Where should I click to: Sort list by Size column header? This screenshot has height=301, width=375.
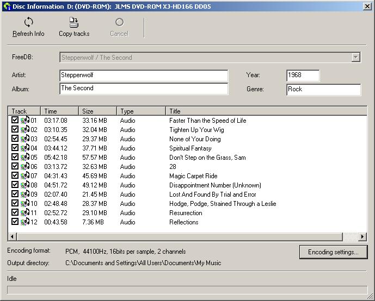pos(98,111)
